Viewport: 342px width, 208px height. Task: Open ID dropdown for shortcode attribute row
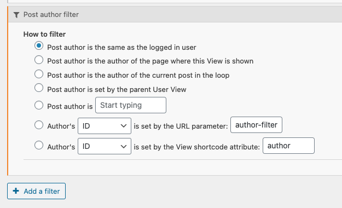coord(105,146)
